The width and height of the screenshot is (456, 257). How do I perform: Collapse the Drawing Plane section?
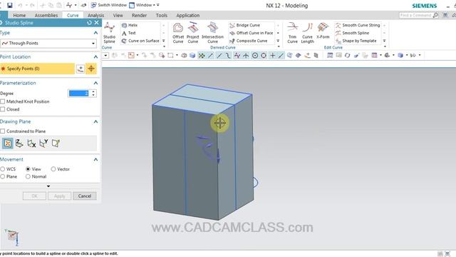click(95, 121)
